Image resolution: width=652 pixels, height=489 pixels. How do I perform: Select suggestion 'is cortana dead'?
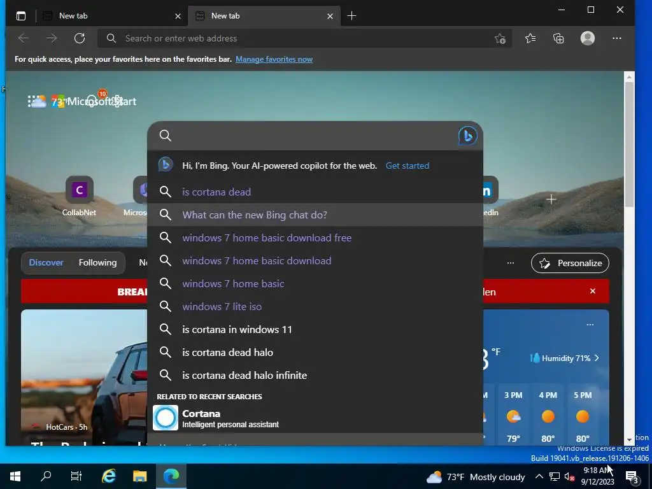pyautogui.click(x=315, y=192)
